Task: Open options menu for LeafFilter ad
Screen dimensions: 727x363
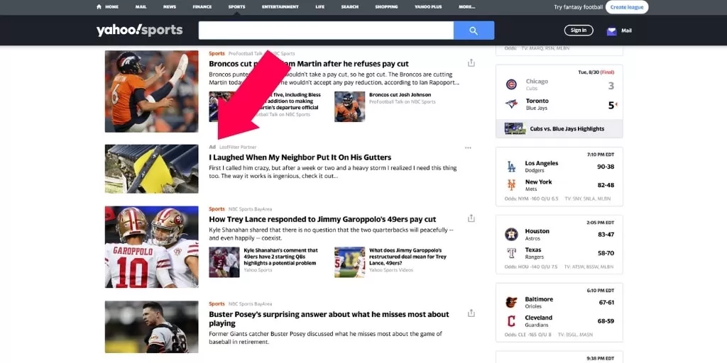Action: pyautogui.click(x=468, y=147)
